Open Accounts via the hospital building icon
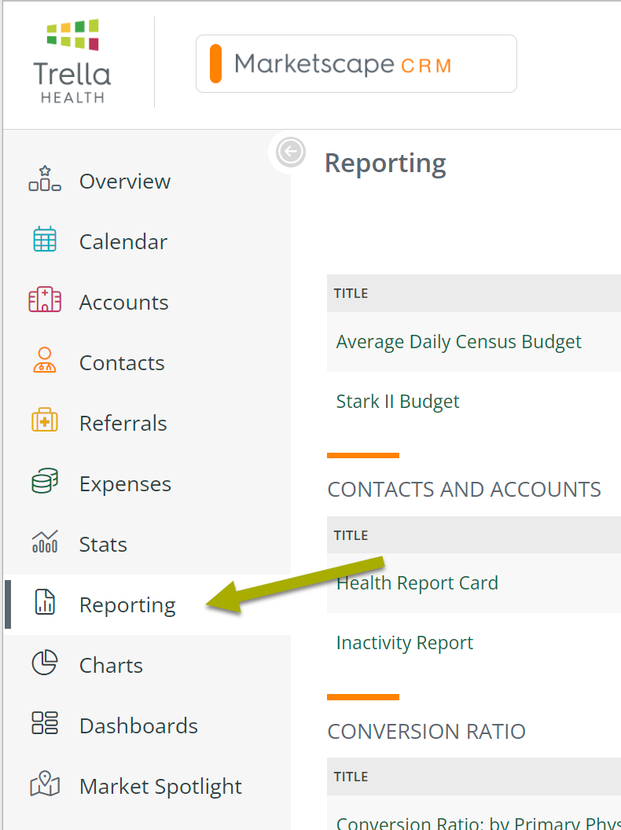Image resolution: width=621 pixels, height=830 pixels. click(45, 301)
